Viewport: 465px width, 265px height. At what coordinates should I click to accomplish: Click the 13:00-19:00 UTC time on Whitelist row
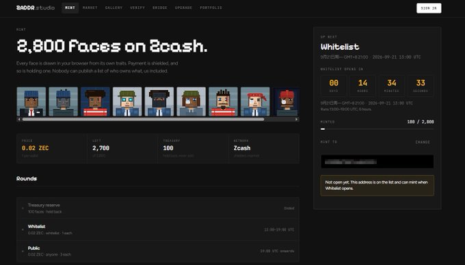279,229
